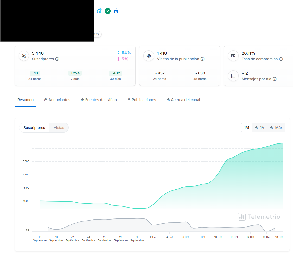Switch to the Publicaciones tab
293x257 pixels.
point(142,100)
